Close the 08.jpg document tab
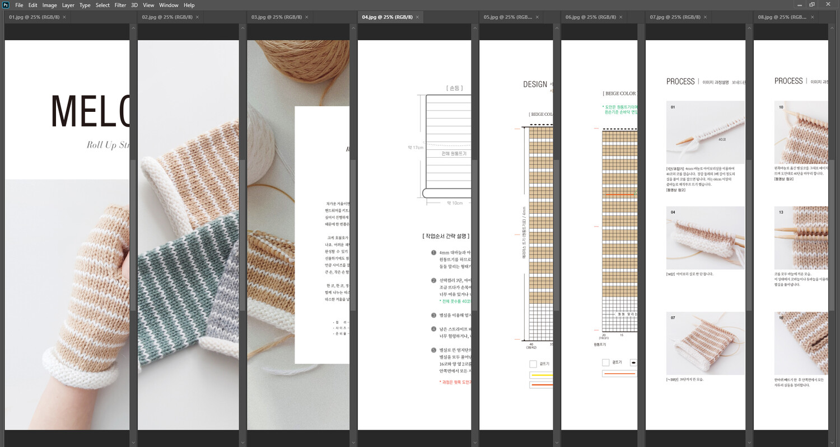 (x=812, y=17)
